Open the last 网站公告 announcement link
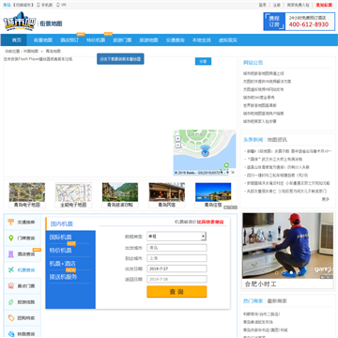This screenshot has width=338, height=338. [x=260, y=121]
